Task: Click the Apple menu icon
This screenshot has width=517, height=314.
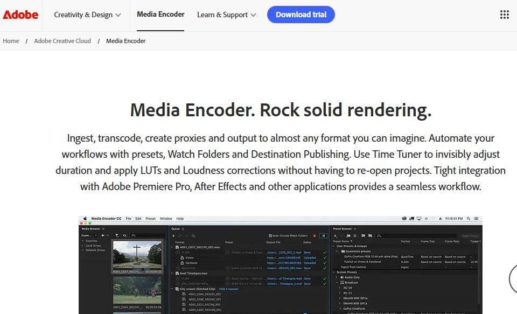Action: tap(83, 219)
